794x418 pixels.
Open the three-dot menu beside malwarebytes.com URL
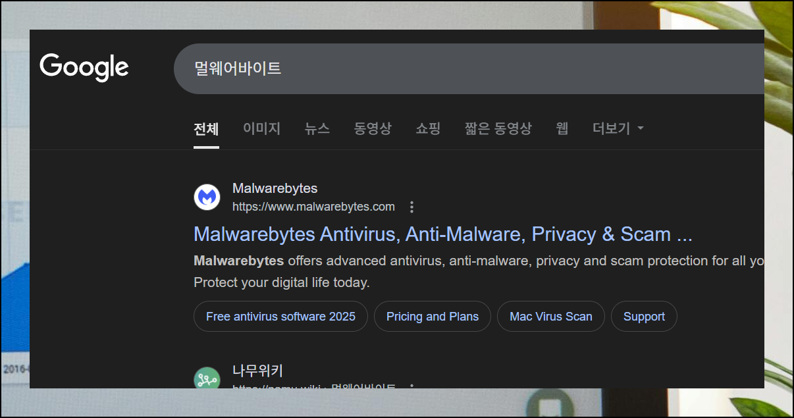(x=412, y=207)
